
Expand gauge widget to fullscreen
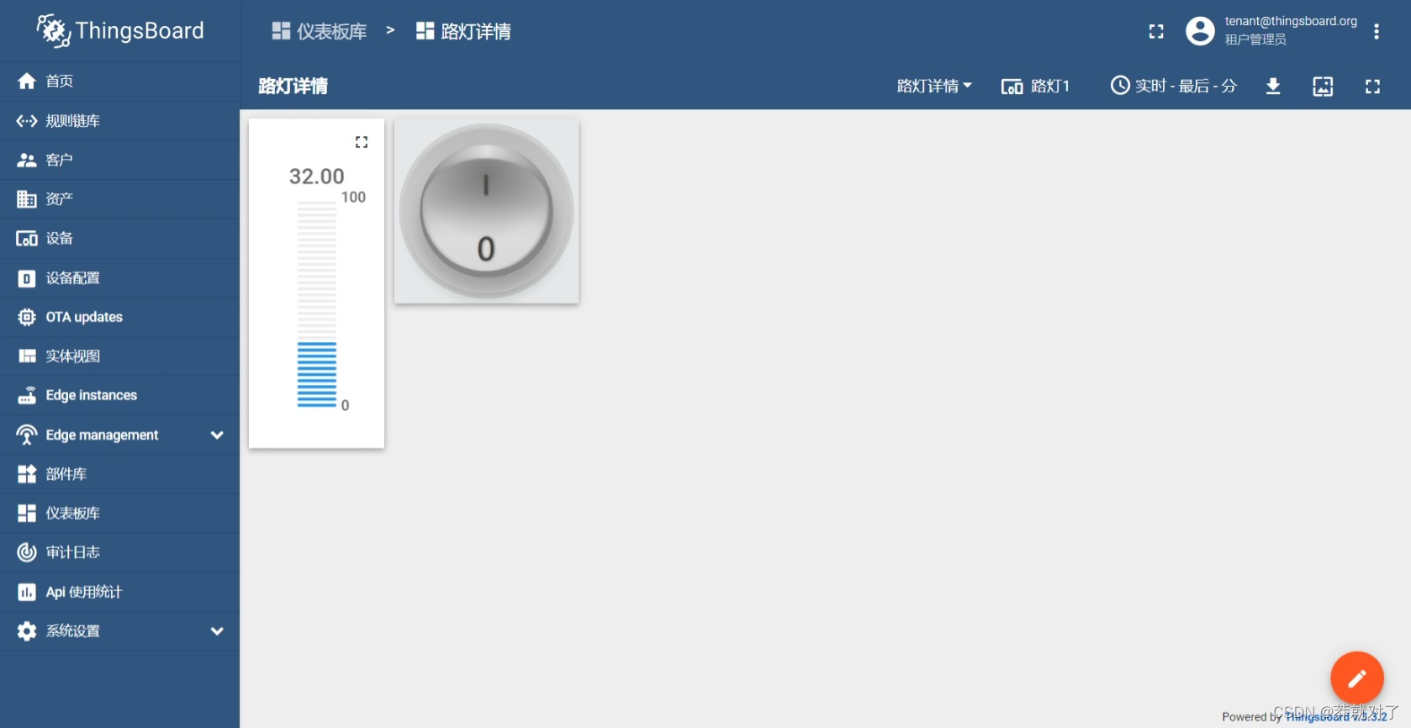tap(362, 142)
